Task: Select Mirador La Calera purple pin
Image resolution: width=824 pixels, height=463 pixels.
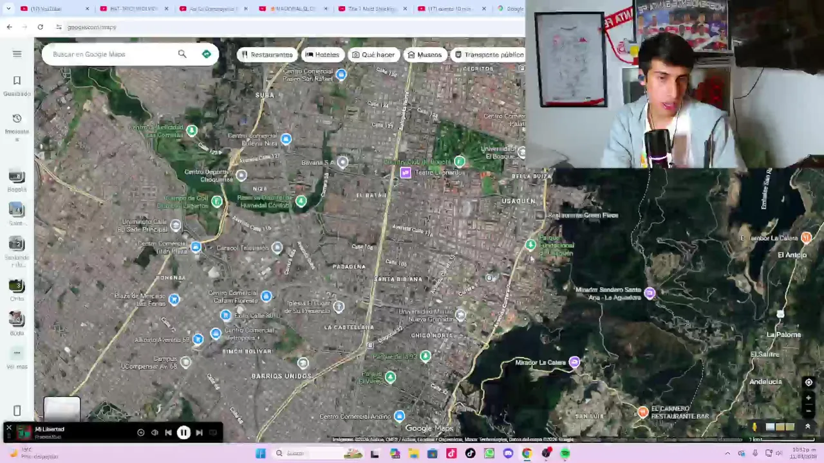Action: coord(574,363)
